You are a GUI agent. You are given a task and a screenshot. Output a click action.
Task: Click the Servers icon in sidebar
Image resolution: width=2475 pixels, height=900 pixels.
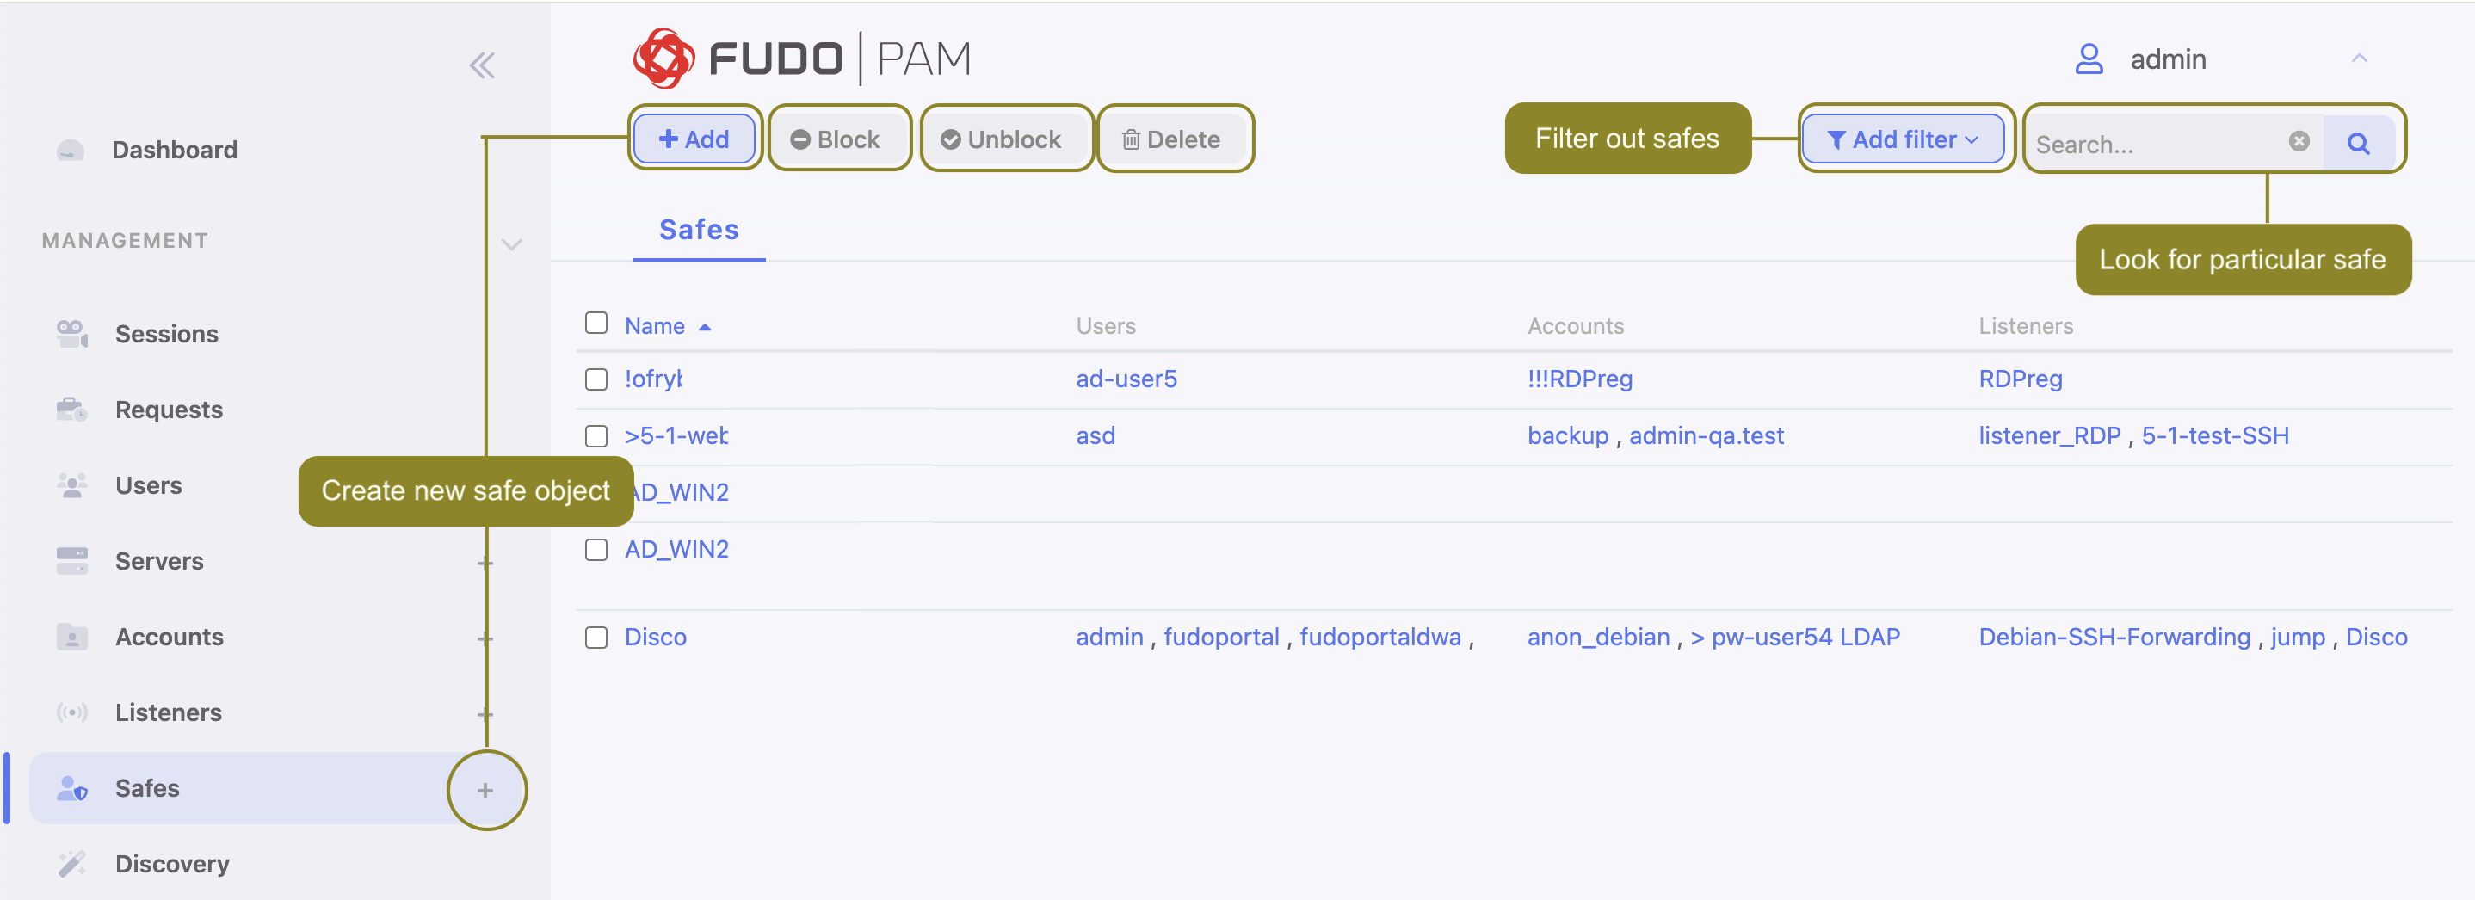pyautogui.click(x=71, y=561)
